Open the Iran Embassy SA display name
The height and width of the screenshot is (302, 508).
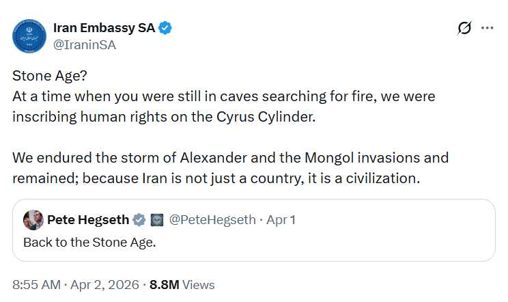tap(104, 28)
